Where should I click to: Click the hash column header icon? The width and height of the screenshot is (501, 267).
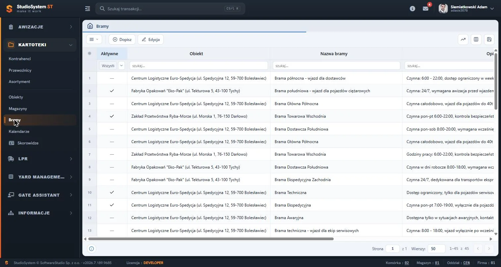89,54
